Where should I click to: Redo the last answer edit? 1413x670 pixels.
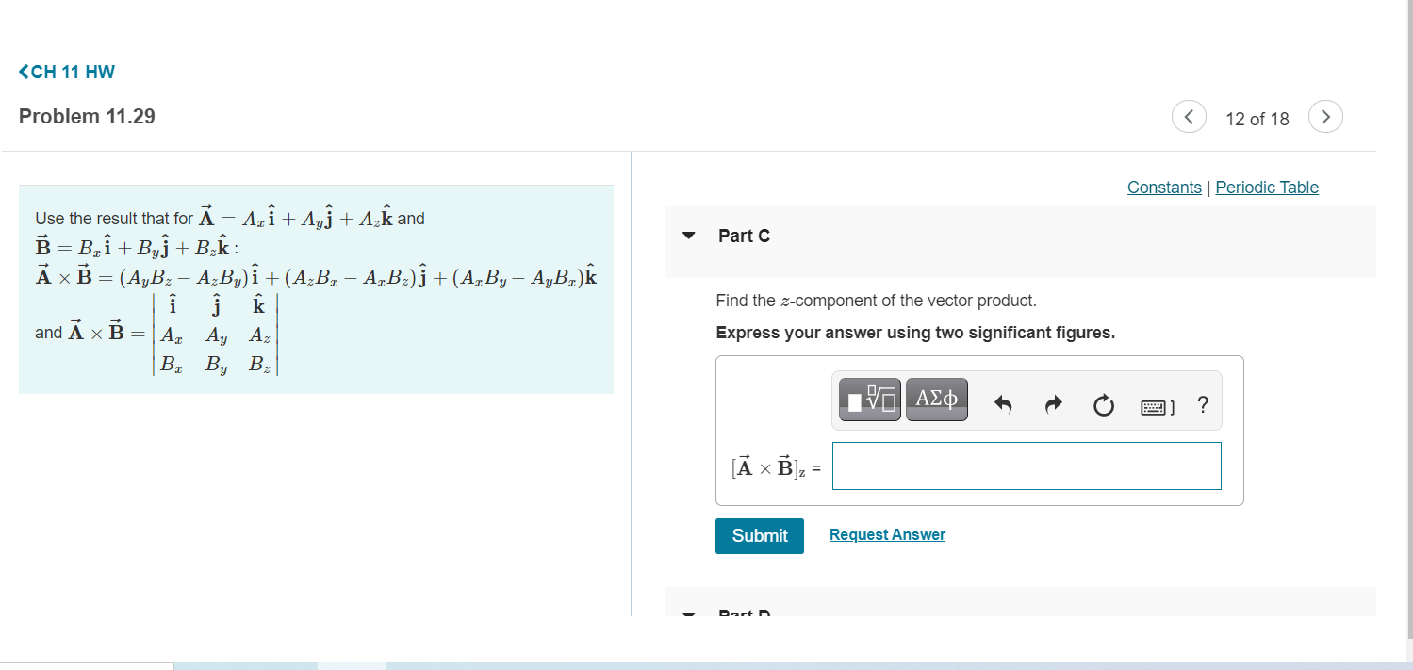pyautogui.click(x=1053, y=403)
